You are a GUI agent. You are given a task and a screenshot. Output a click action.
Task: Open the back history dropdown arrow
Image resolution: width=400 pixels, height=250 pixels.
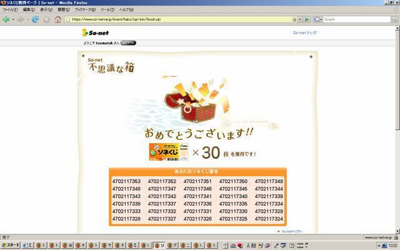13,19
